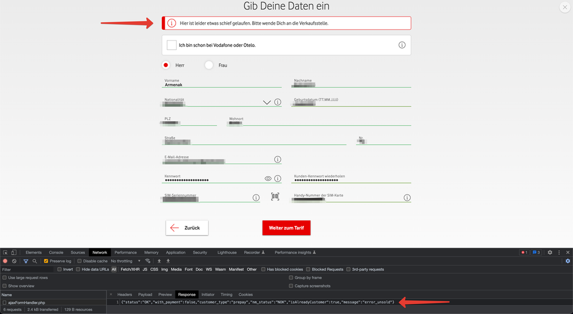Open the No throttling dropdown

[126, 261]
